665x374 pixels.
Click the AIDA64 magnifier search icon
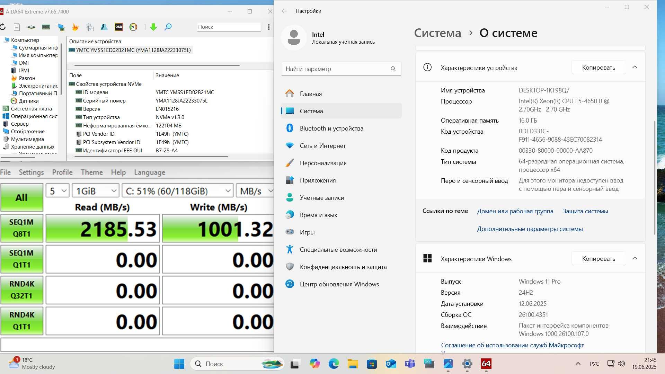[168, 27]
